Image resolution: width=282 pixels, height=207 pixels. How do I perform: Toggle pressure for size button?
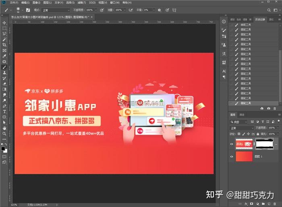167,10
